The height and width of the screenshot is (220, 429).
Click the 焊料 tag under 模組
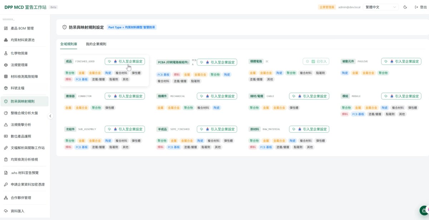pyautogui.click(x=345, y=114)
